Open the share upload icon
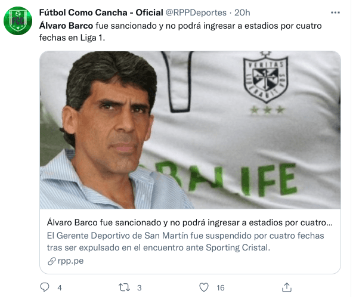The height and width of the screenshot is (297, 356). 287,287
